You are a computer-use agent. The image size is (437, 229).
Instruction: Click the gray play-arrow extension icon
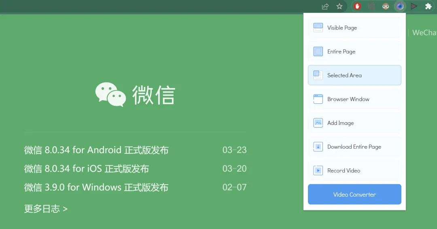414,6
